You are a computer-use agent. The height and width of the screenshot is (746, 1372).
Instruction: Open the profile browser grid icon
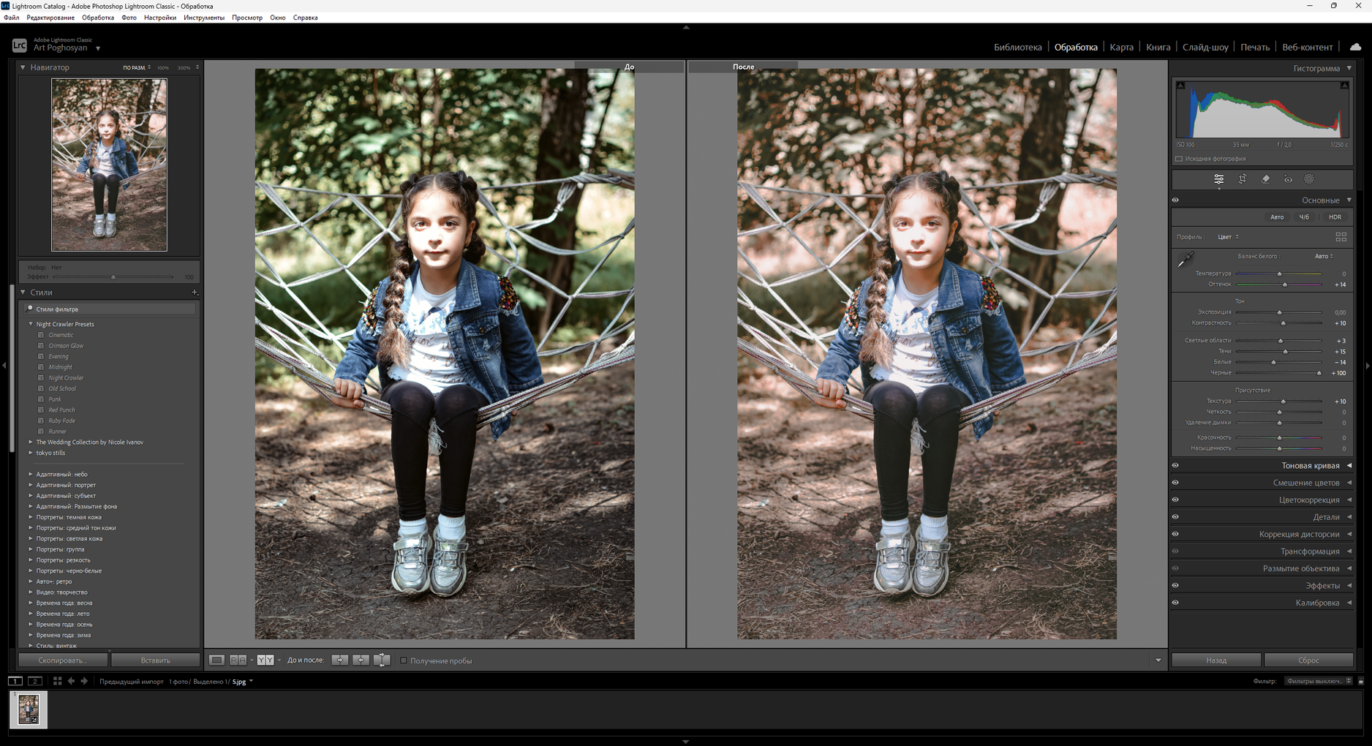[1341, 237]
